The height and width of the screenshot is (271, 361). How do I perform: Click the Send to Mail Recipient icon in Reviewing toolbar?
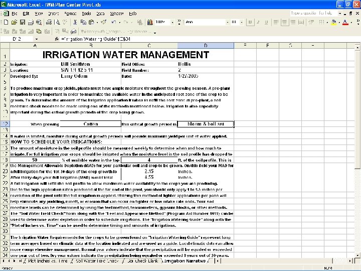[x=74, y=31]
